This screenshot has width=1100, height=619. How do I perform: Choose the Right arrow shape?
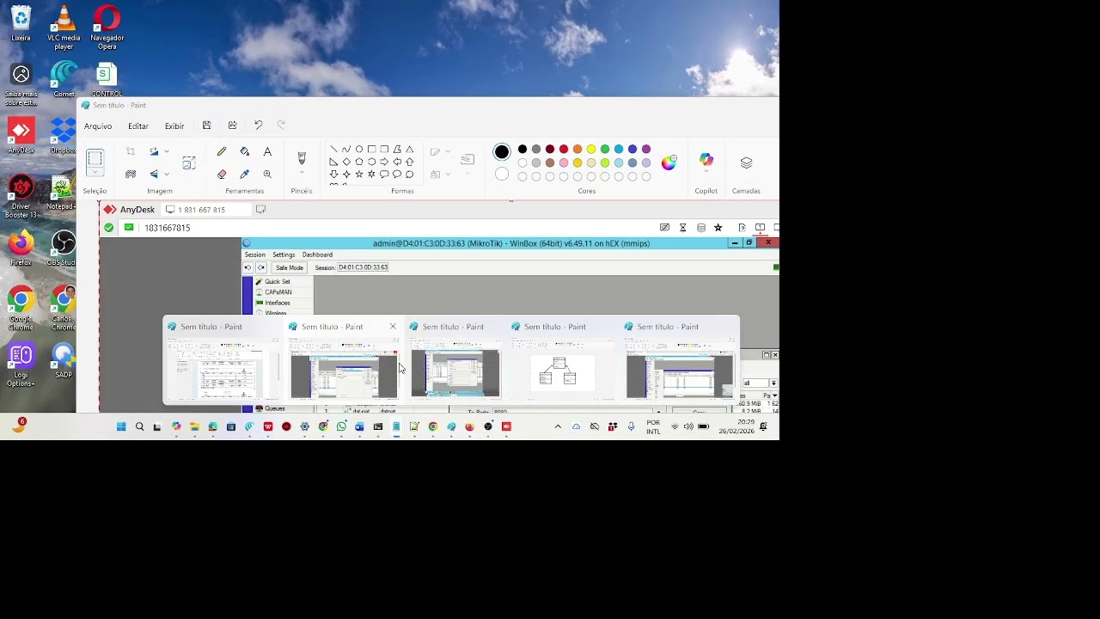tap(384, 162)
